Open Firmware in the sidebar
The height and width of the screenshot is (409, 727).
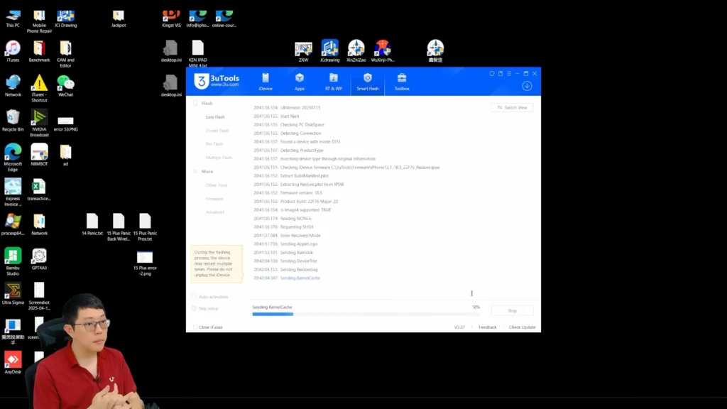tap(214, 199)
